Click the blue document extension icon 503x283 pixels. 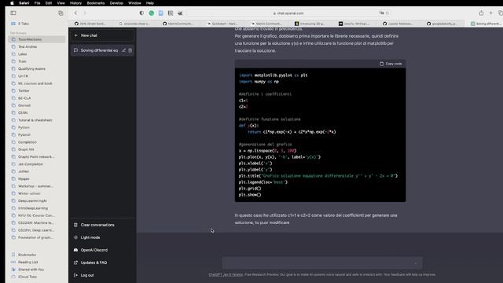click(161, 13)
